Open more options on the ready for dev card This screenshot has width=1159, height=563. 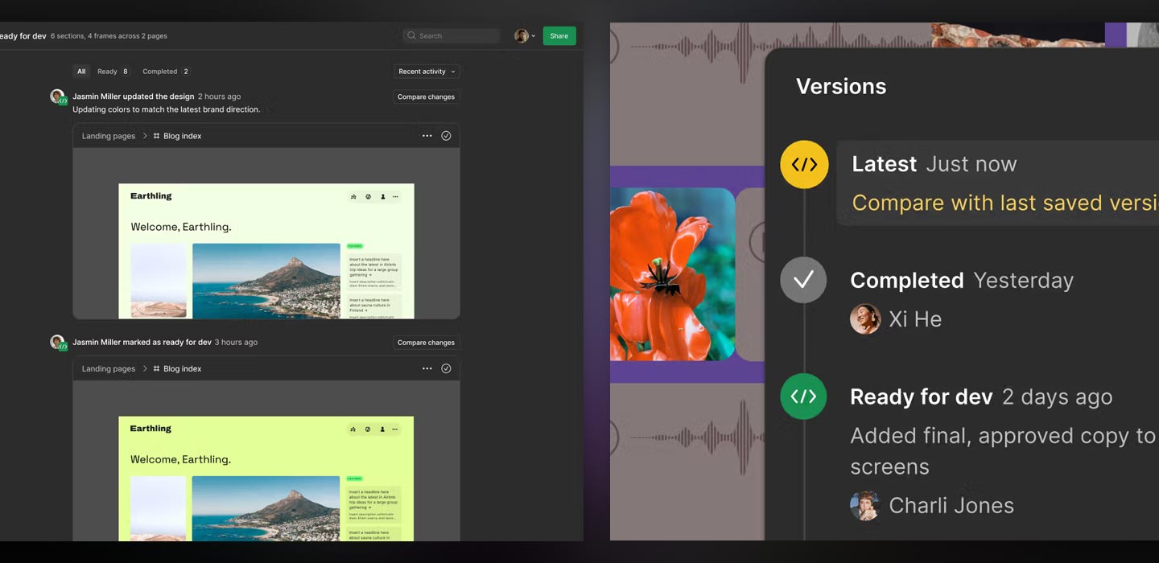[427, 368]
